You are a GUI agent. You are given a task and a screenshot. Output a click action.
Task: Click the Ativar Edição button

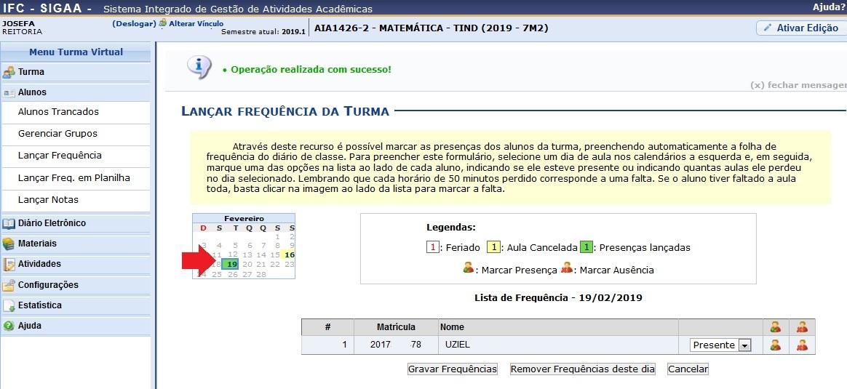tap(801, 28)
